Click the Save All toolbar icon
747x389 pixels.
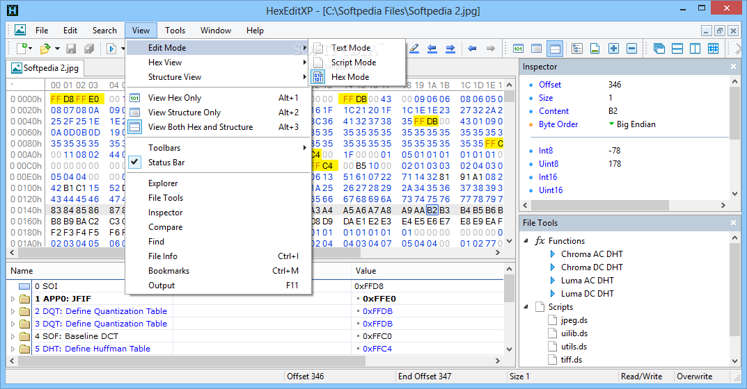tap(88, 48)
